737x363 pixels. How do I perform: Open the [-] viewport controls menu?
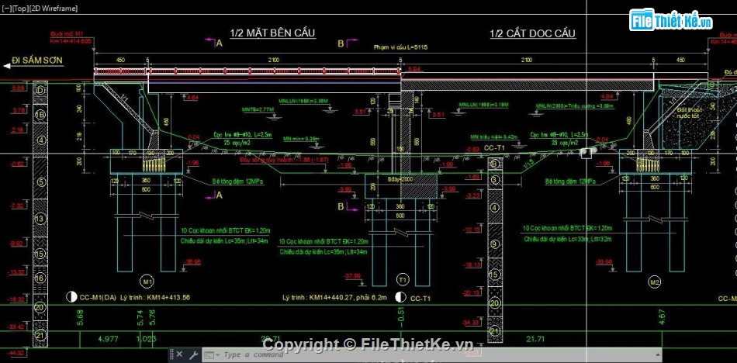click(6, 9)
